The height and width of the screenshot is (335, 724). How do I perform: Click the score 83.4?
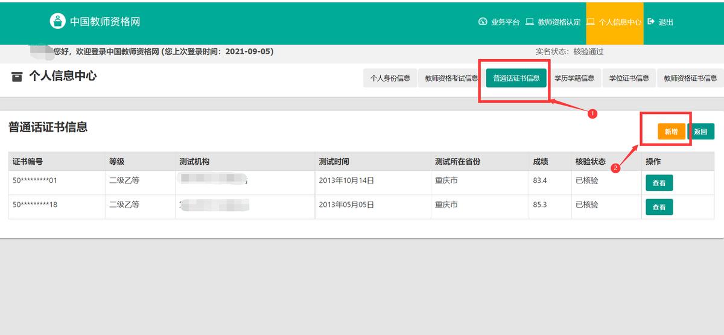(x=540, y=180)
